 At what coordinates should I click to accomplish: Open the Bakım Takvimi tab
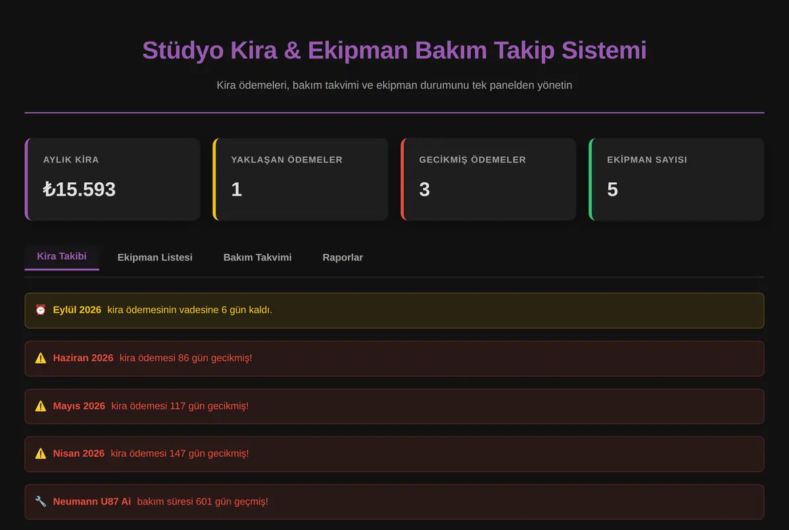point(258,257)
